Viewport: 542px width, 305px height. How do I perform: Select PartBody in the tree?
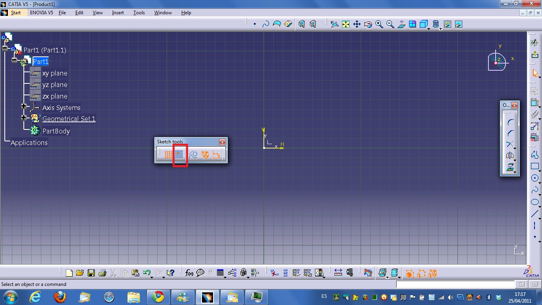(56, 131)
